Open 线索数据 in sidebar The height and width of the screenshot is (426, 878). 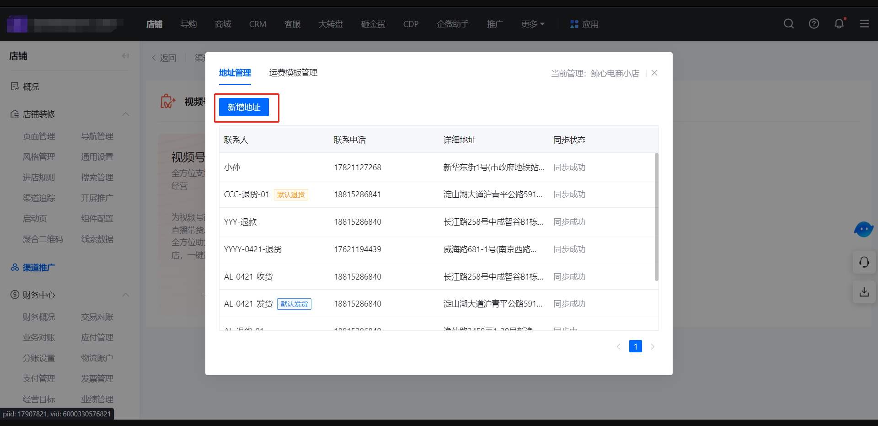click(97, 239)
